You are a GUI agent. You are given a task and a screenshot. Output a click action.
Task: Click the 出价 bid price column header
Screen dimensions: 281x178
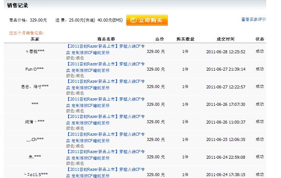[160, 39]
